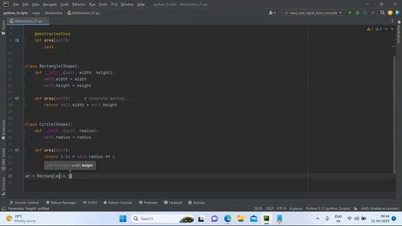402x226 pixels.
Task: Click the green Debug bug icon
Action: point(357,13)
